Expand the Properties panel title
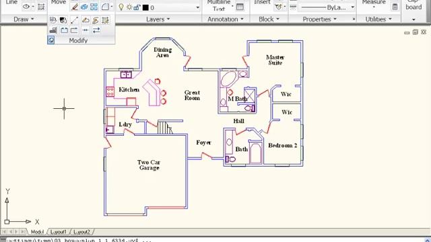431x242 pixels. [319, 19]
